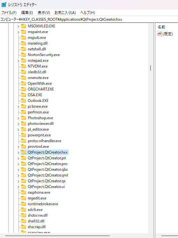Expand the photoviewer.dll key
This screenshot has height=238, width=178.
pos(18,124)
